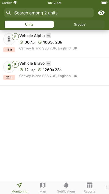Toggle the eye visibility icon in header
Viewport: 109px width, 194px height.
click(101, 13)
